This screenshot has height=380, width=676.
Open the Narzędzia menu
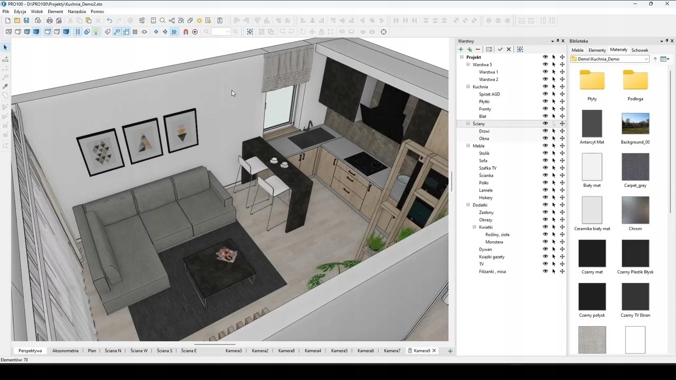point(77,12)
